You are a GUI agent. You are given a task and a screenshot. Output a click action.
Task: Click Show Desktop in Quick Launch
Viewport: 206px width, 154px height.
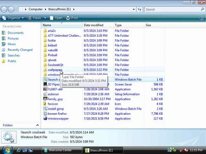pos(25,150)
